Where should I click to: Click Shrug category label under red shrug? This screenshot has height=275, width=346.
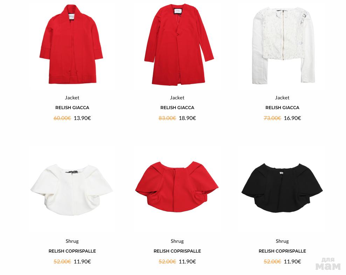[177, 241]
